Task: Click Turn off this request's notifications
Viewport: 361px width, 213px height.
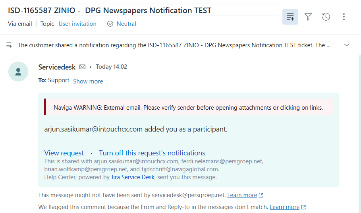Action: point(152,153)
